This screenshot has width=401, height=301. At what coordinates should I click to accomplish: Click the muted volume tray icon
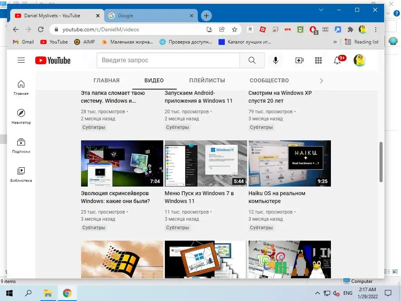tap(336, 293)
